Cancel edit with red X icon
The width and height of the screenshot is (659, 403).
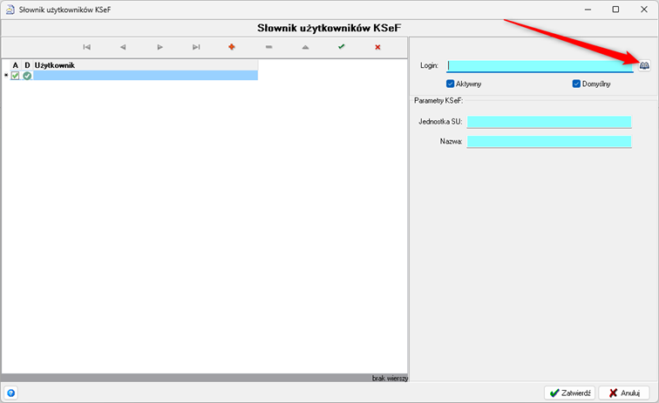click(377, 47)
